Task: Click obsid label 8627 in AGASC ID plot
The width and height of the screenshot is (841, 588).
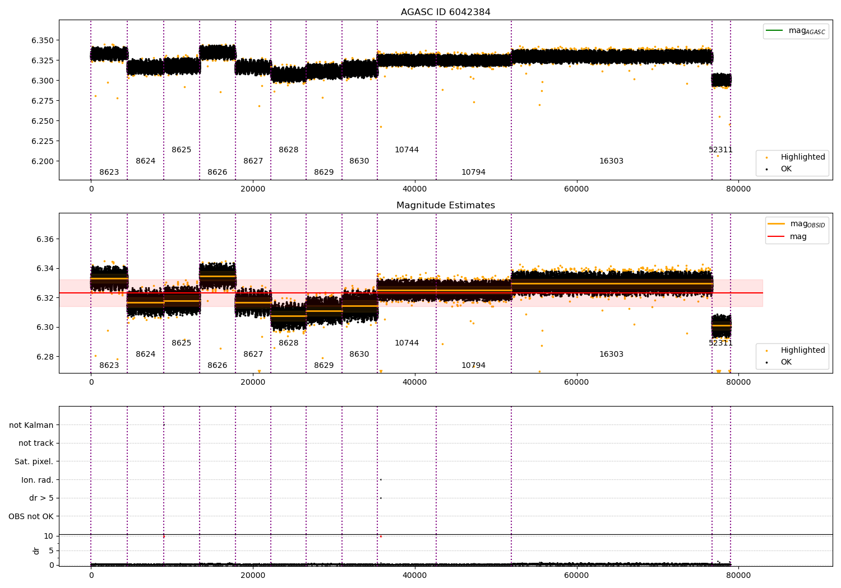Action: (253, 161)
